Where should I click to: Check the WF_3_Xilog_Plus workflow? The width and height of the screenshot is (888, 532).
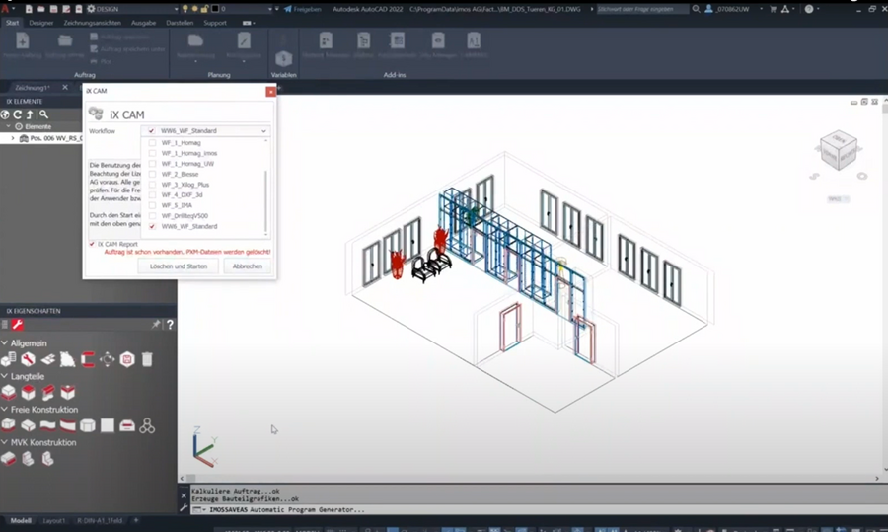[x=152, y=185]
